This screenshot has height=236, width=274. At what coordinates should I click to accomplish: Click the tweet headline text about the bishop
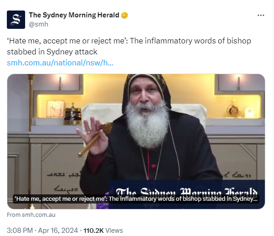129,46
